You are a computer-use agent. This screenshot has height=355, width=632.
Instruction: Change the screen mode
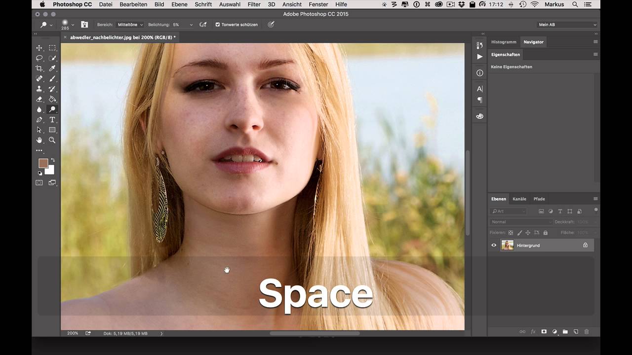click(x=52, y=182)
